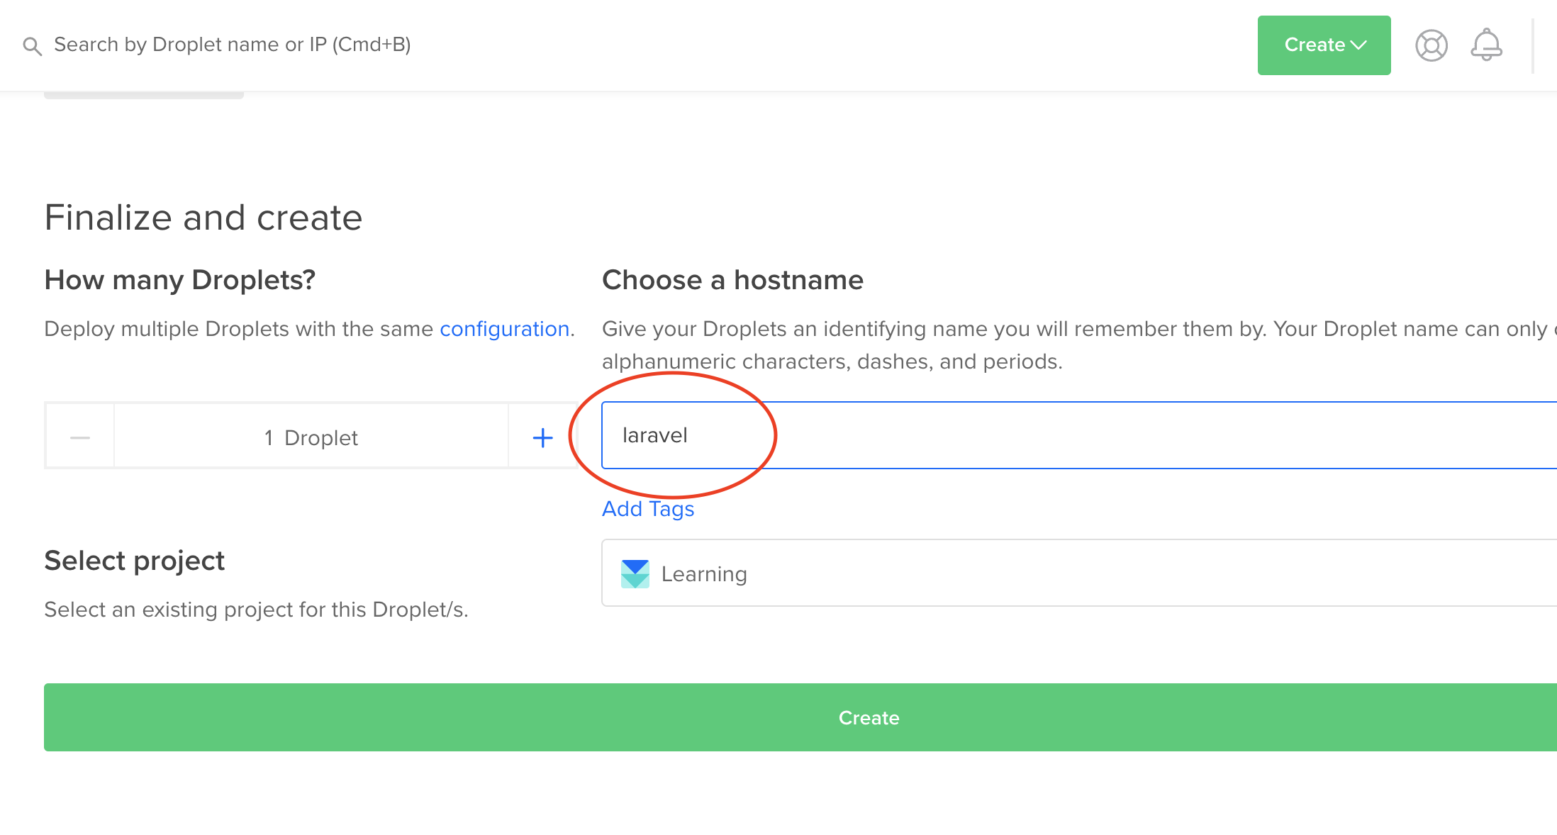The width and height of the screenshot is (1557, 835).
Task: Open the Learning project selector
Action: [x=1079, y=573]
